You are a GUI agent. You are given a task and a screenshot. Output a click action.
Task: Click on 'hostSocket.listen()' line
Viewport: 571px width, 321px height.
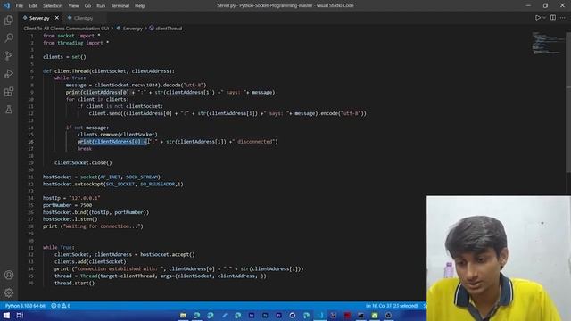click(x=70, y=219)
